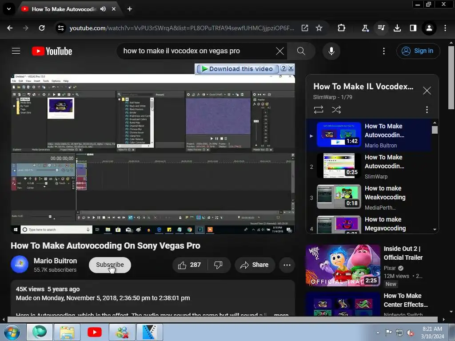
Task: Open Chrome three-dot menu
Action: coord(445,28)
